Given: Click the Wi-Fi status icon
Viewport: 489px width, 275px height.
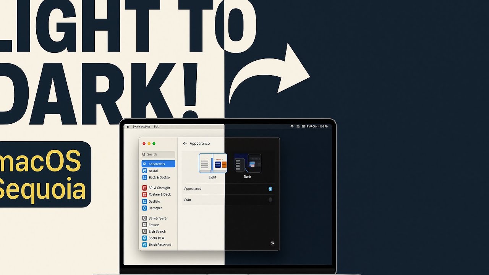Looking at the screenshot, I should [292, 126].
